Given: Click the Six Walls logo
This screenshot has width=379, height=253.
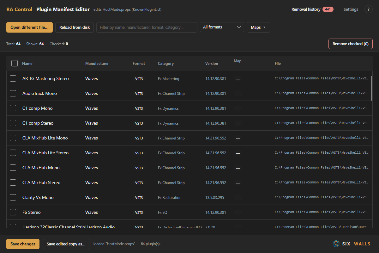Looking at the screenshot, I should point(352,244).
